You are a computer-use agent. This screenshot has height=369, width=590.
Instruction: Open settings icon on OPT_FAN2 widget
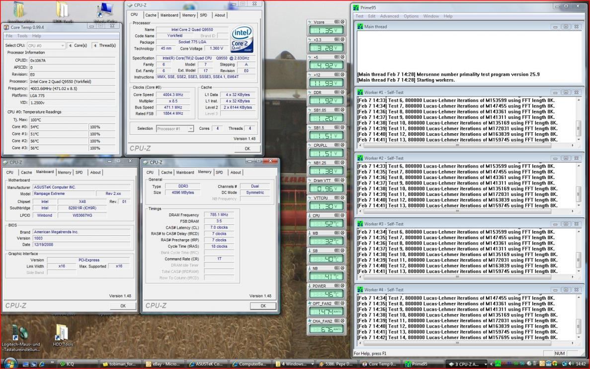click(x=337, y=303)
